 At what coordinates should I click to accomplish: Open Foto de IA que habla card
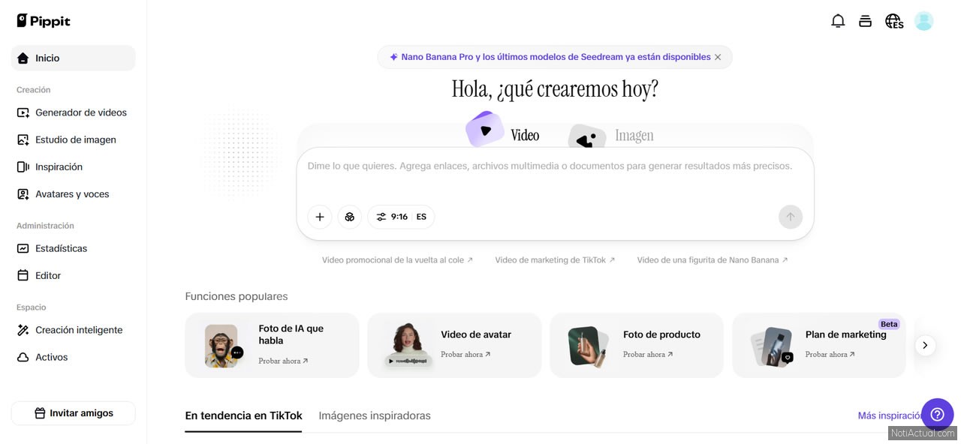272,345
